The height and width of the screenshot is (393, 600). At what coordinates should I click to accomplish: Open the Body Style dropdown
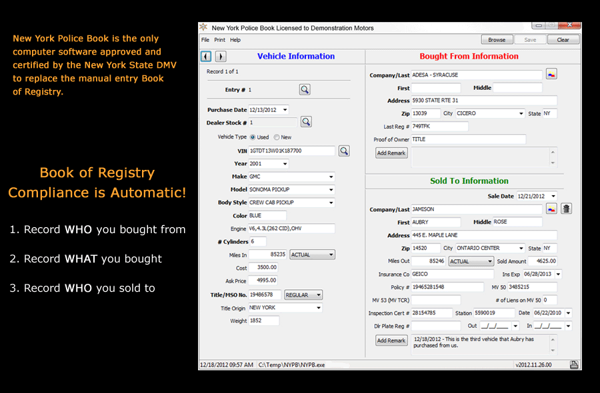click(331, 202)
